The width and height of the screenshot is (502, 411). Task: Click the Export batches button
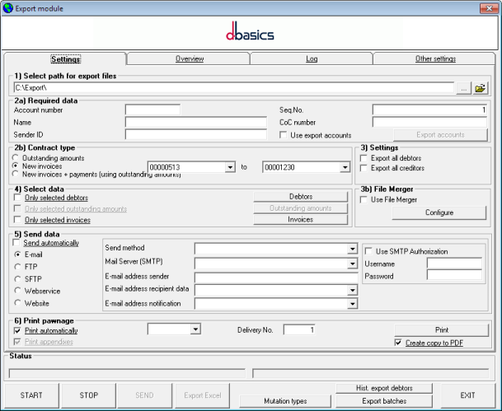(384, 401)
